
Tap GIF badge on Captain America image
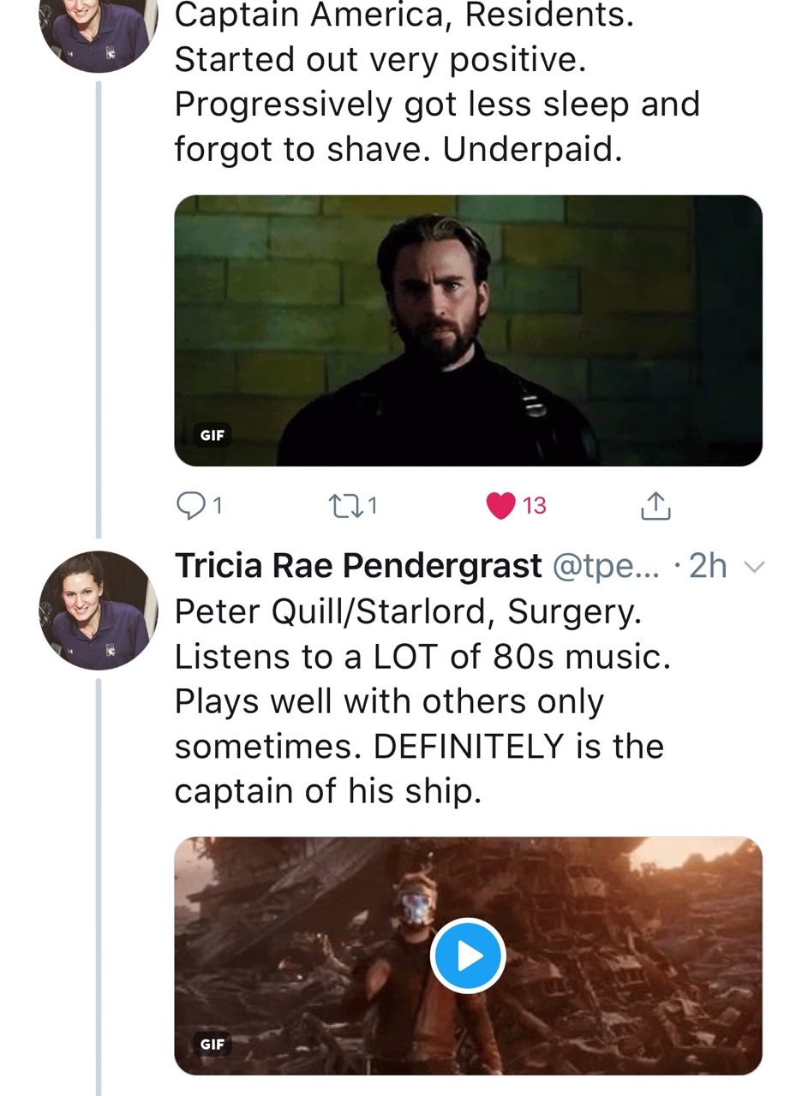212,435
